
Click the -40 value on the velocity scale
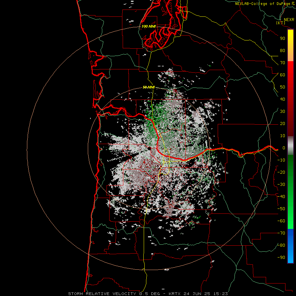[281, 197]
